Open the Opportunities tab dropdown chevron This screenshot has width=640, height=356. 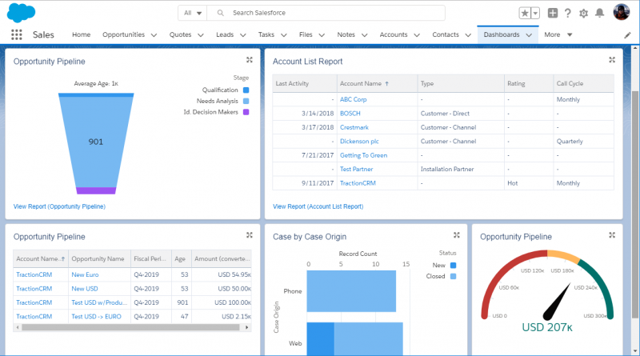pyautogui.click(x=154, y=35)
